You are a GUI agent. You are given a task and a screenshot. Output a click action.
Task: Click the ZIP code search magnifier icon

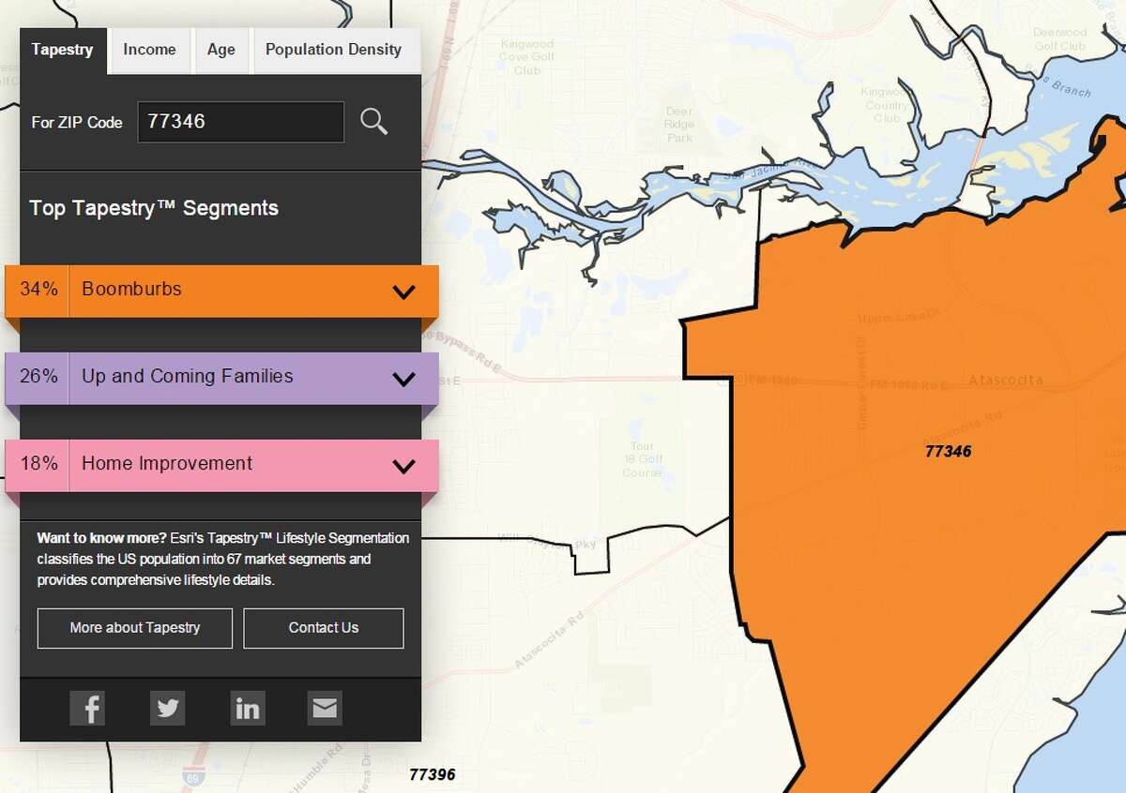click(374, 122)
